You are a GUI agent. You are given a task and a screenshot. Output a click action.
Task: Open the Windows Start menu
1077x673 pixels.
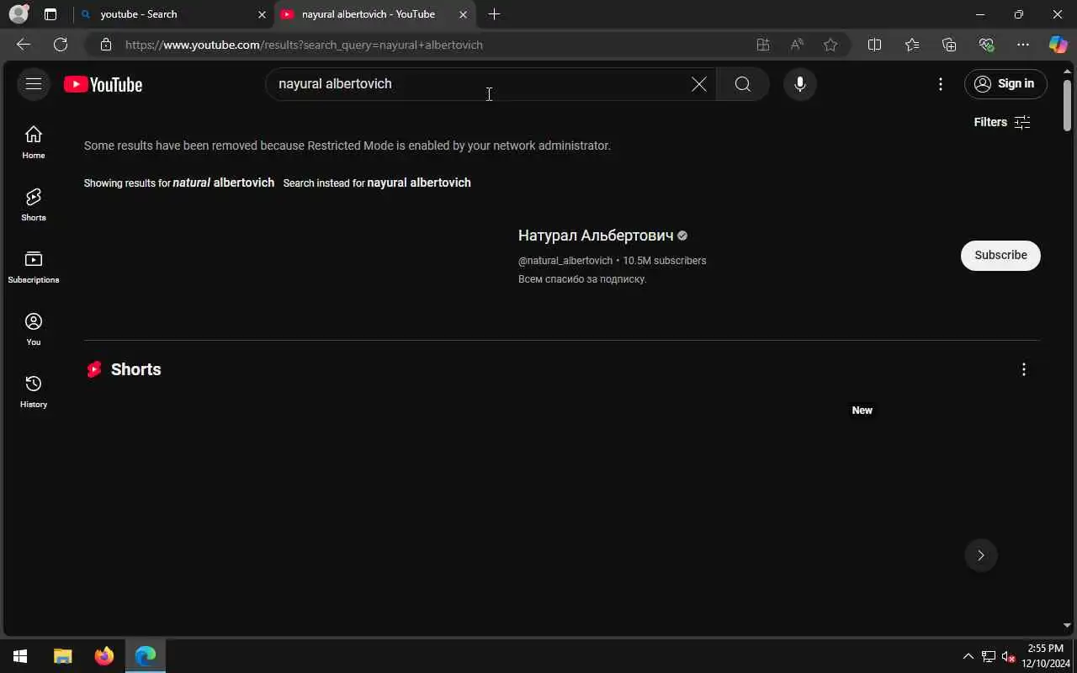(20, 656)
